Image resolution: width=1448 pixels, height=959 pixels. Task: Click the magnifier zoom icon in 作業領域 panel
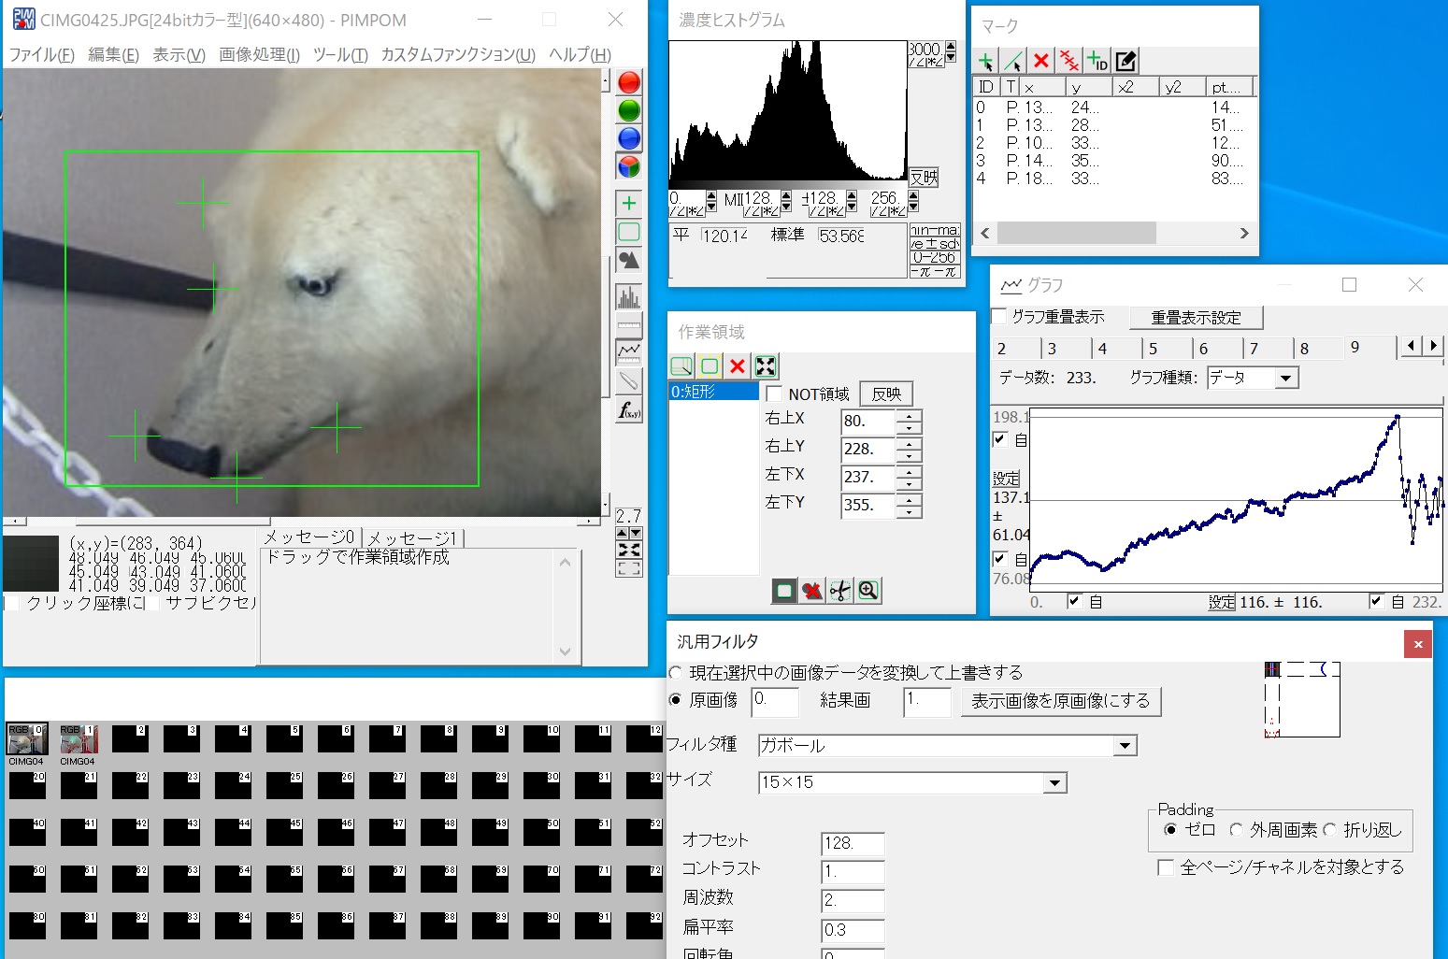point(867,590)
